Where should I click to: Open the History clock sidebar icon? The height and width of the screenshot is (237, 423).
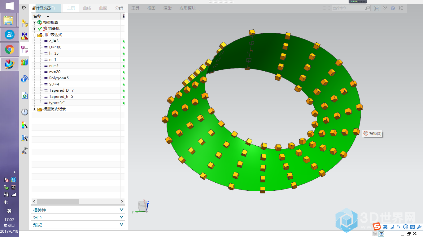24,112
